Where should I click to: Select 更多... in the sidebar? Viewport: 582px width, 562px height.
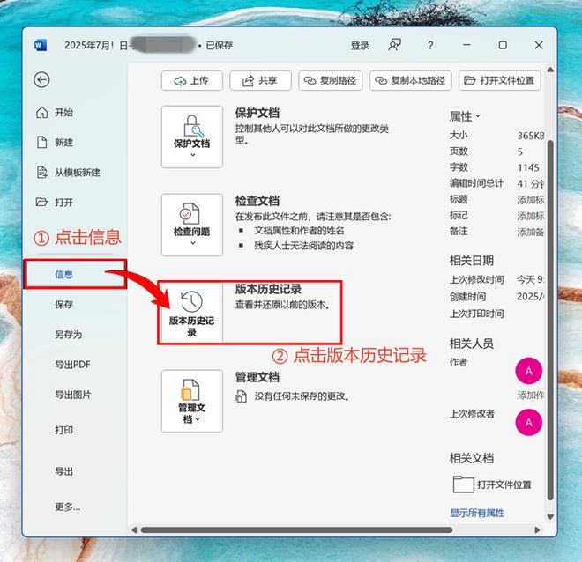68,507
